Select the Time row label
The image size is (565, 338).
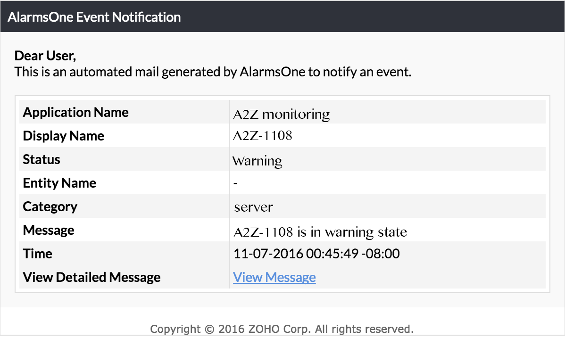tap(37, 254)
